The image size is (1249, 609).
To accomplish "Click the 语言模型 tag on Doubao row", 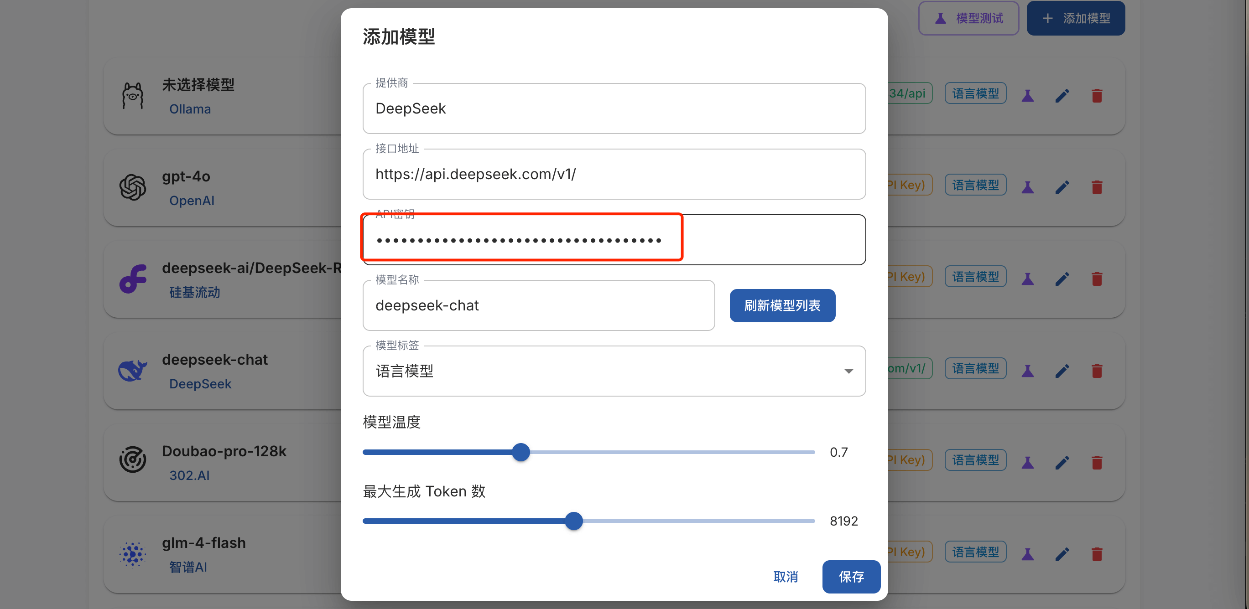I will (x=975, y=460).
